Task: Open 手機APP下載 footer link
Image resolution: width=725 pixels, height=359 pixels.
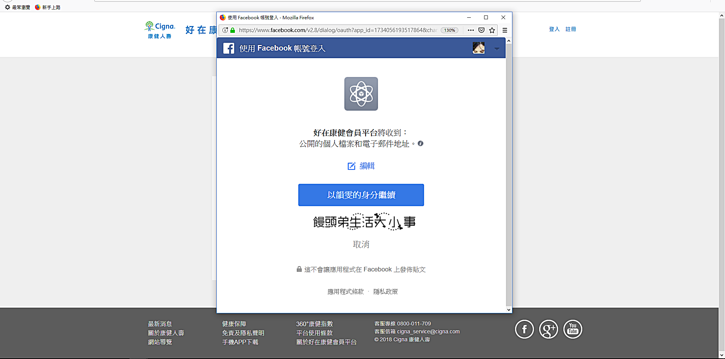Action: [240, 342]
